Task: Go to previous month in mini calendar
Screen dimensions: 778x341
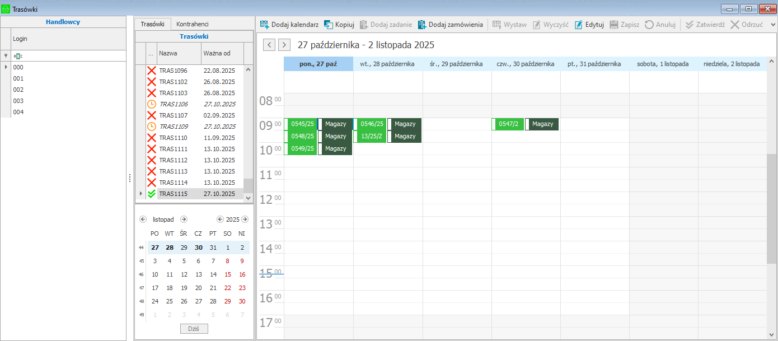Action: pos(143,219)
